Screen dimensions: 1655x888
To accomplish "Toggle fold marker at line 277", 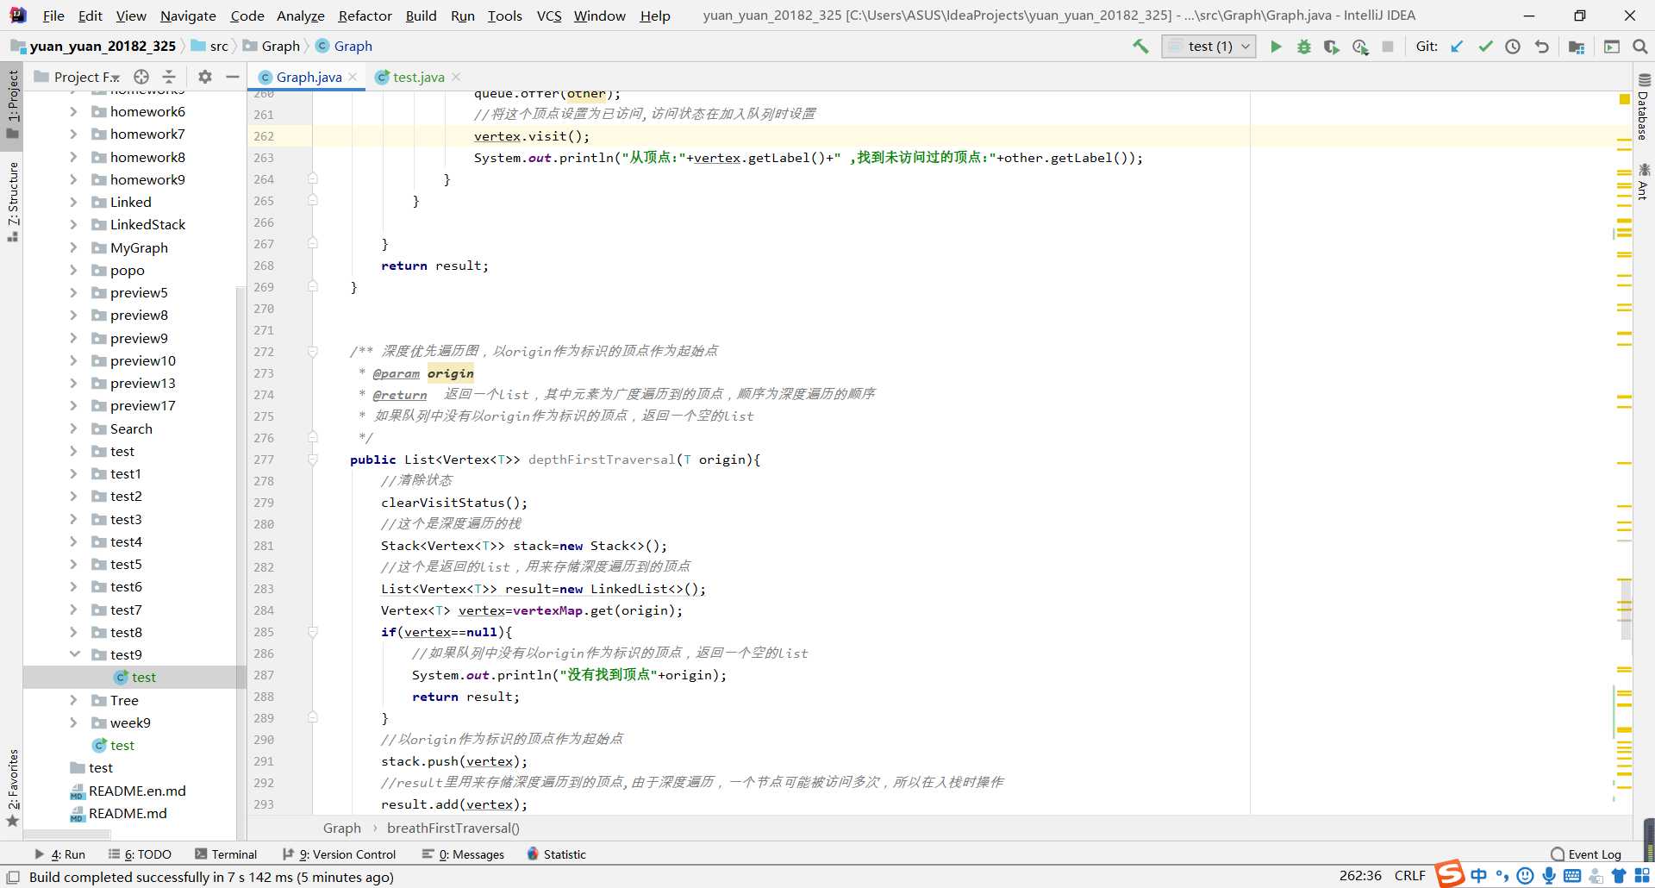I will (x=313, y=460).
